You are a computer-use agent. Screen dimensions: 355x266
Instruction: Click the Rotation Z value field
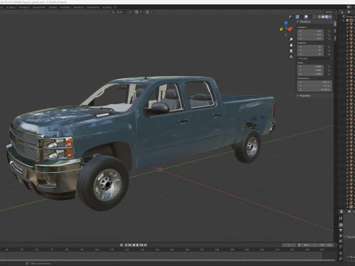click(x=311, y=54)
